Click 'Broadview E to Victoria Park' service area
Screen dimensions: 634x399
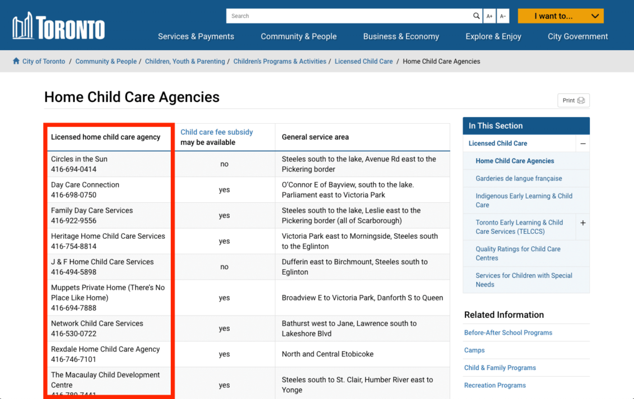tap(362, 298)
